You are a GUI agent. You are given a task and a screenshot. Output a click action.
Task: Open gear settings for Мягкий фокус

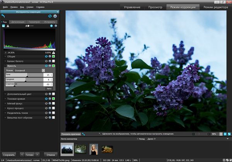pyautogui.click(x=50, y=103)
